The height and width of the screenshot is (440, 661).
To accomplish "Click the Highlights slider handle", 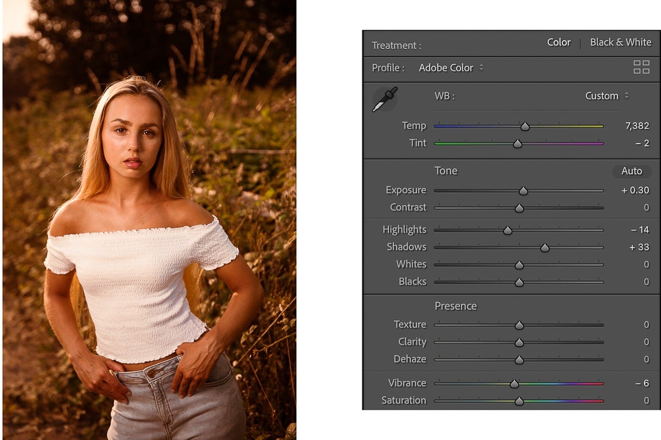I will coord(508,230).
